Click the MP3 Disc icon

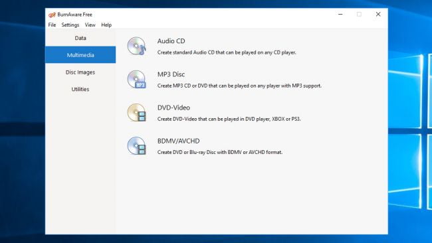pyautogui.click(x=137, y=79)
